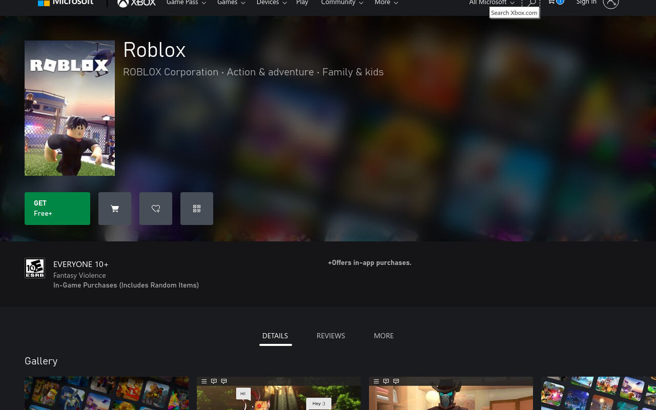
Task: Open the Community dropdown
Action: click(x=342, y=3)
